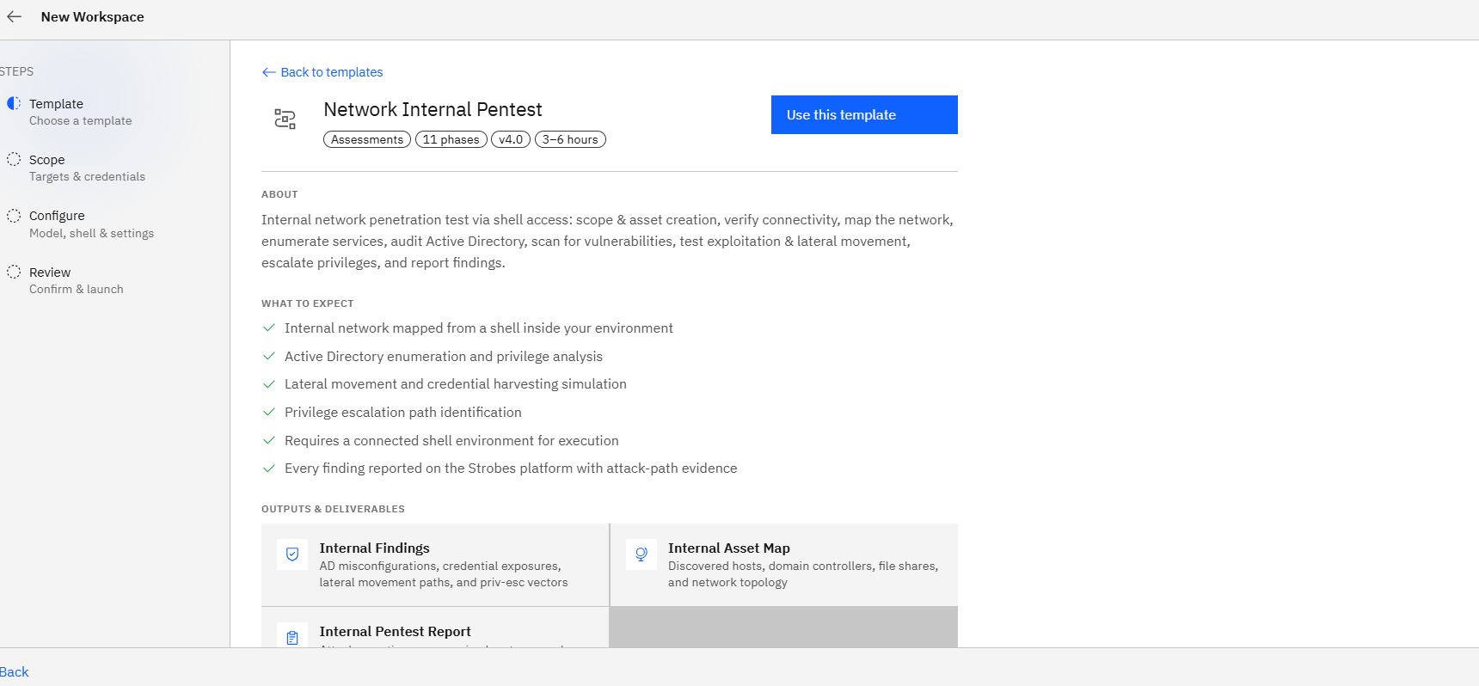1479x686 pixels.
Task: Click Use this template button
Action: tap(864, 114)
